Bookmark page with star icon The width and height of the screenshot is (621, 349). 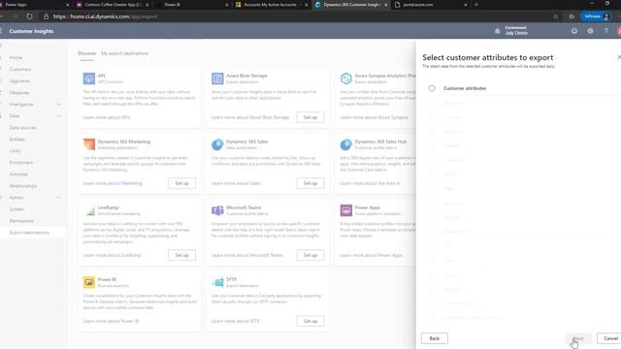click(x=556, y=16)
